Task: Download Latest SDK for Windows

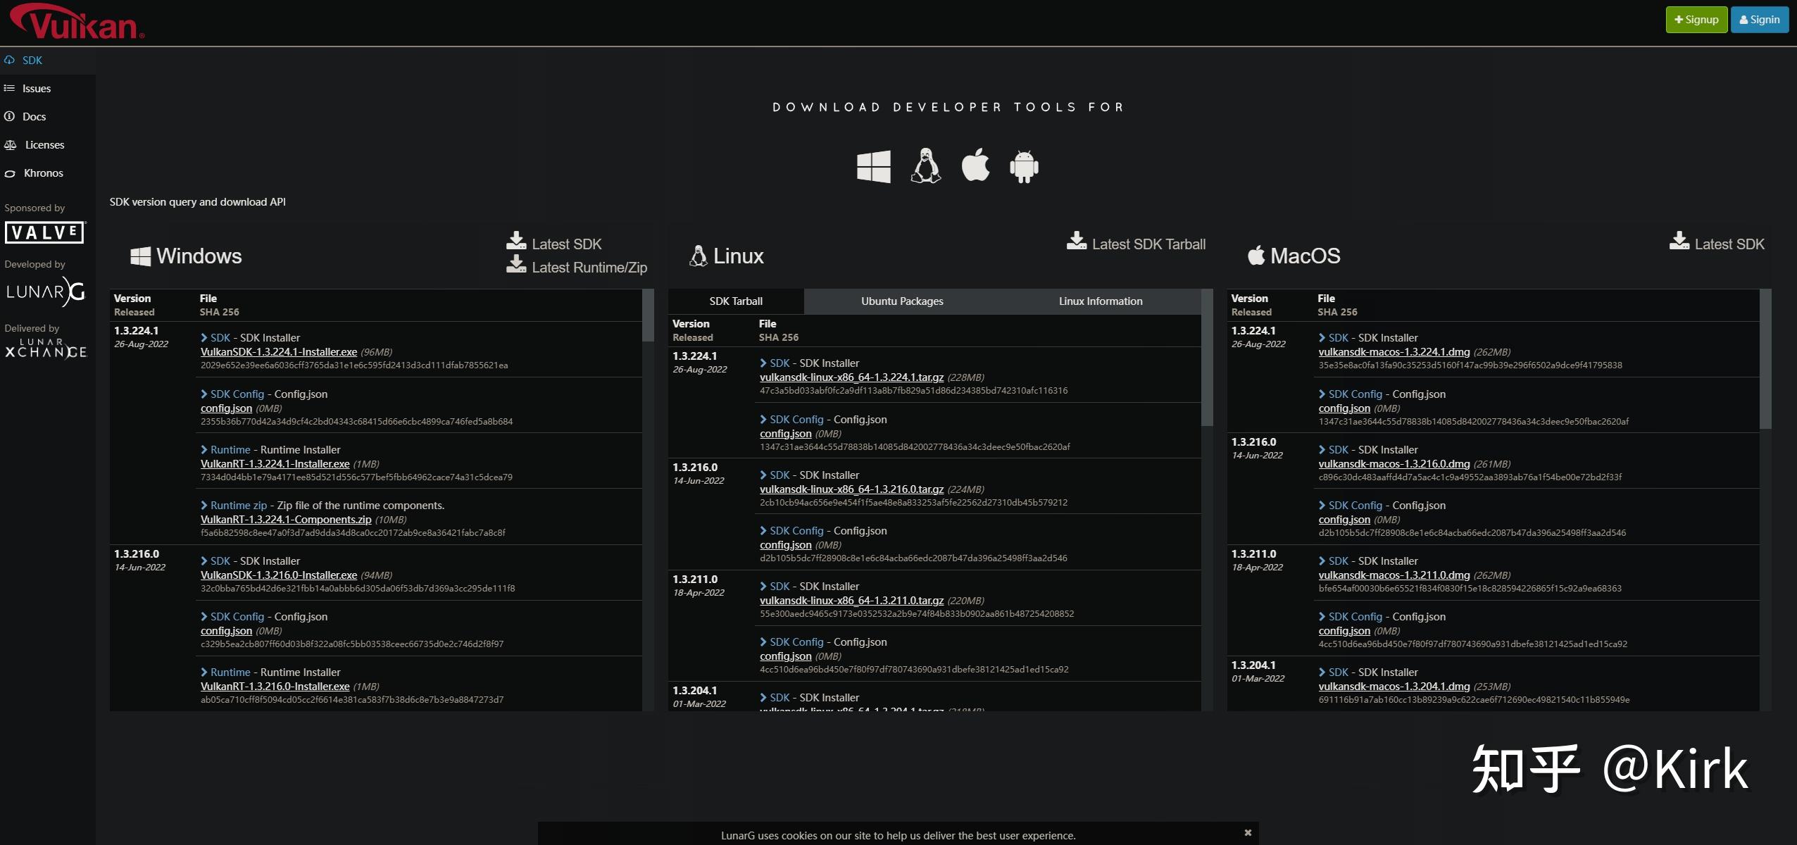Action: tap(553, 243)
